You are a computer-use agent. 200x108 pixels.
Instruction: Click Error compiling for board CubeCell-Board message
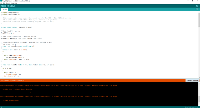click(x=12, y=80)
